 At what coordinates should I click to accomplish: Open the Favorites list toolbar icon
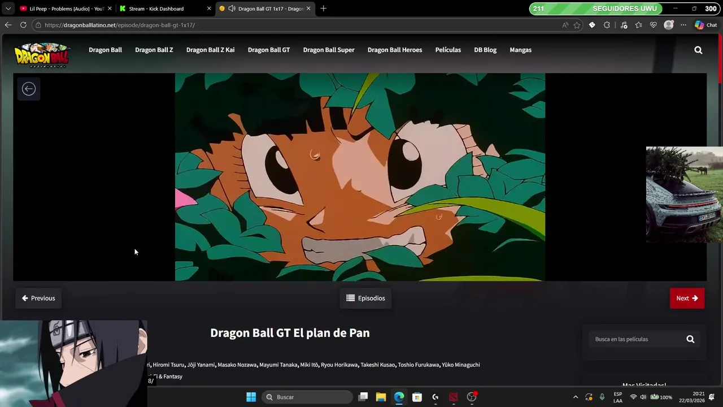638,25
